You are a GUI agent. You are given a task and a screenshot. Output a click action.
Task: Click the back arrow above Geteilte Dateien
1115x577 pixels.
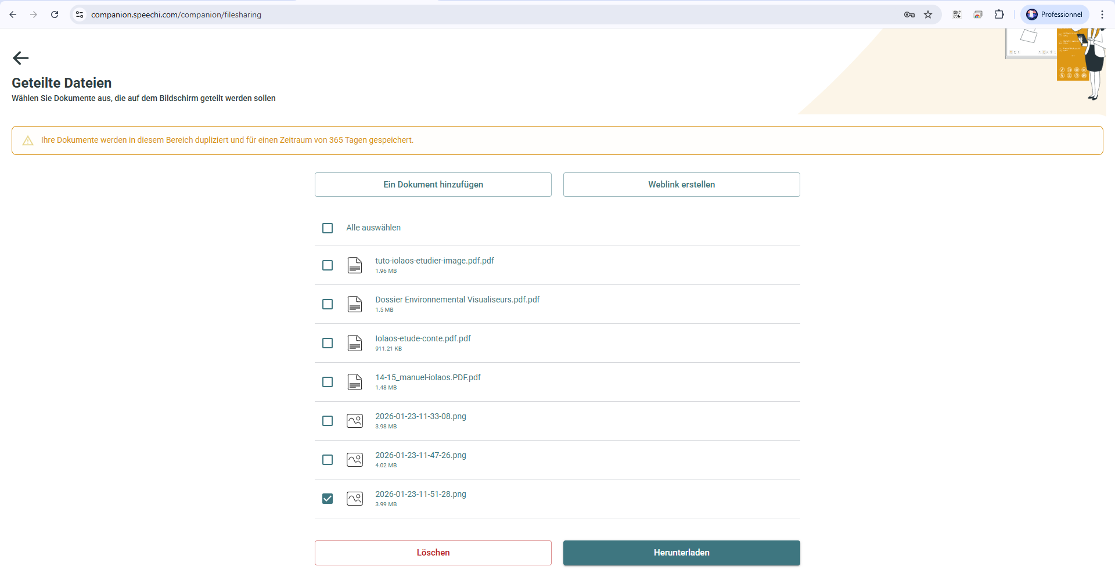21,58
